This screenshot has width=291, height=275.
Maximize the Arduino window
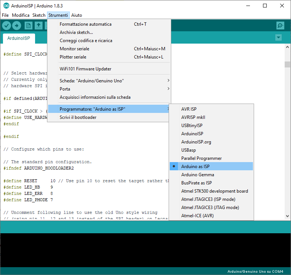coord(265,6)
